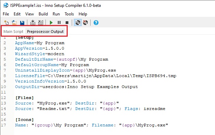The width and height of the screenshot is (215, 135).
Task: Click the AppName=My Program line
Action: click(x=40, y=43)
